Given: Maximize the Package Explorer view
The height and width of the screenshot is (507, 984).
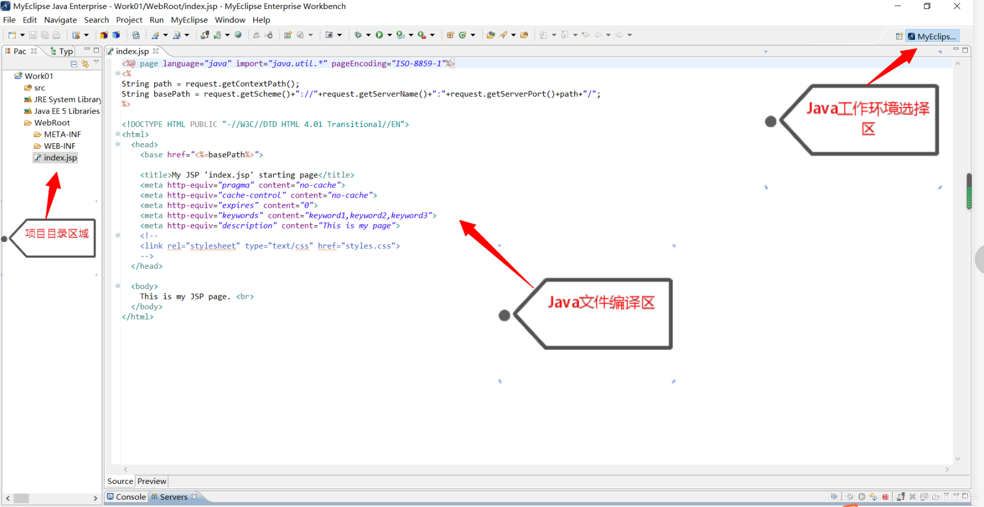Looking at the screenshot, I should pyautogui.click(x=96, y=50).
